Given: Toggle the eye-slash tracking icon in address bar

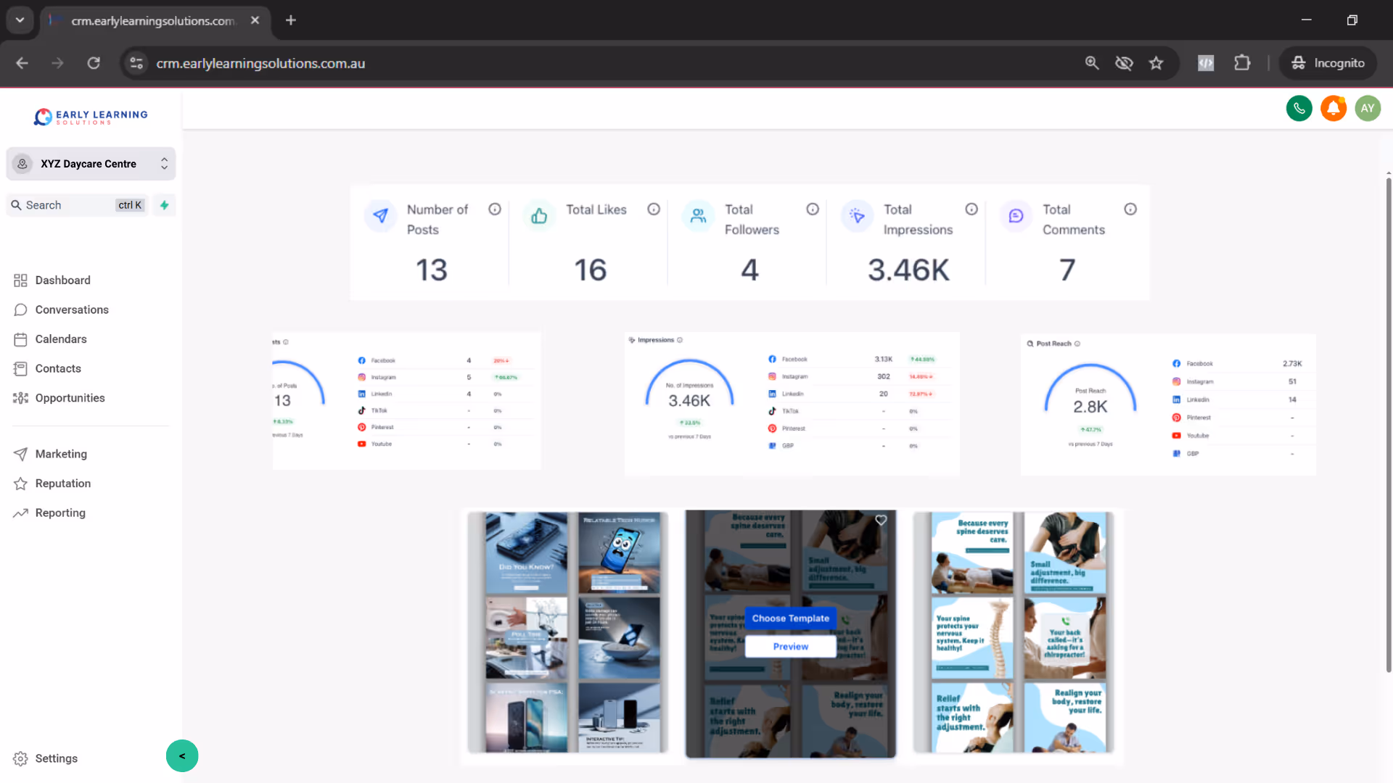Looking at the screenshot, I should (1124, 63).
